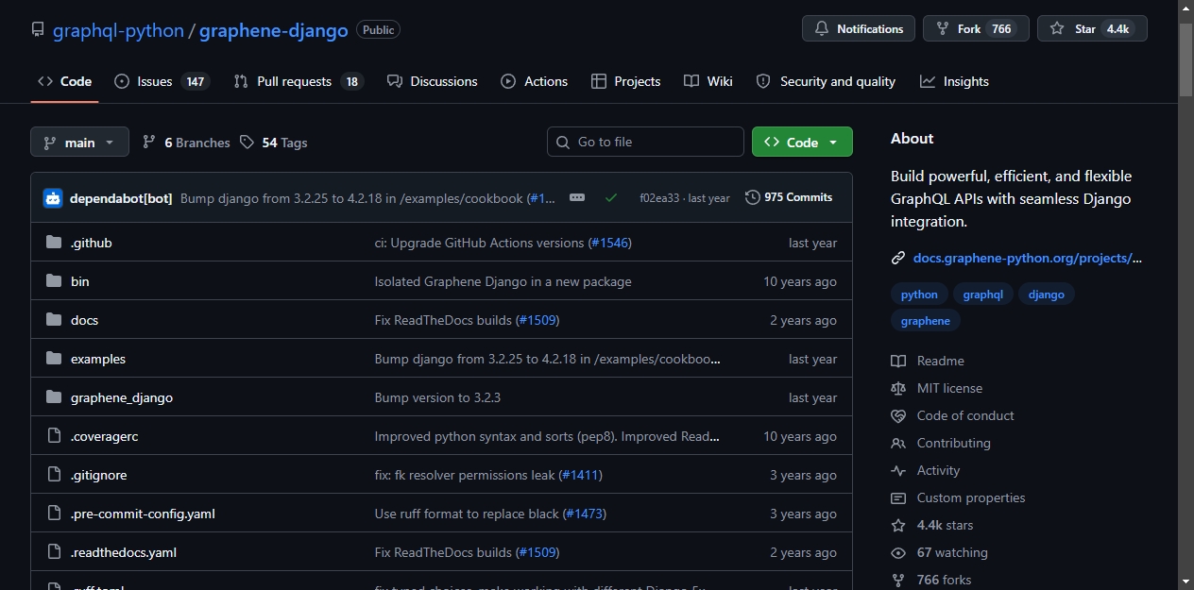Open the Issues tab
This screenshot has height=590, width=1194.
click(161, 81)
